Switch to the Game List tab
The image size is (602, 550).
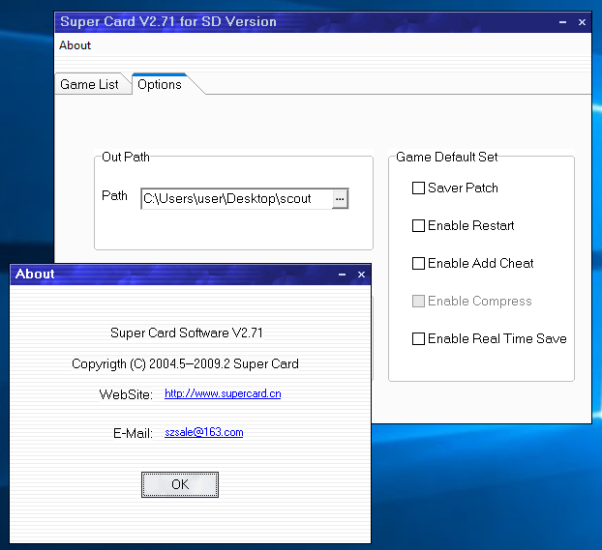[89, 84]
